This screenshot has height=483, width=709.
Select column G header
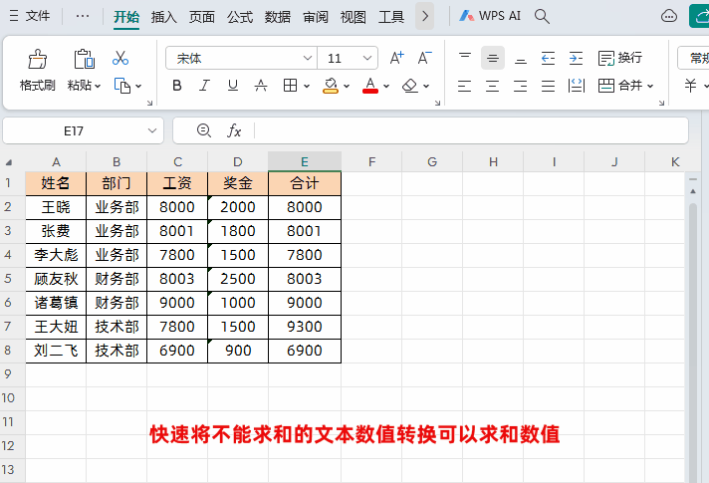pyautogui.click(x=432, y=161)
